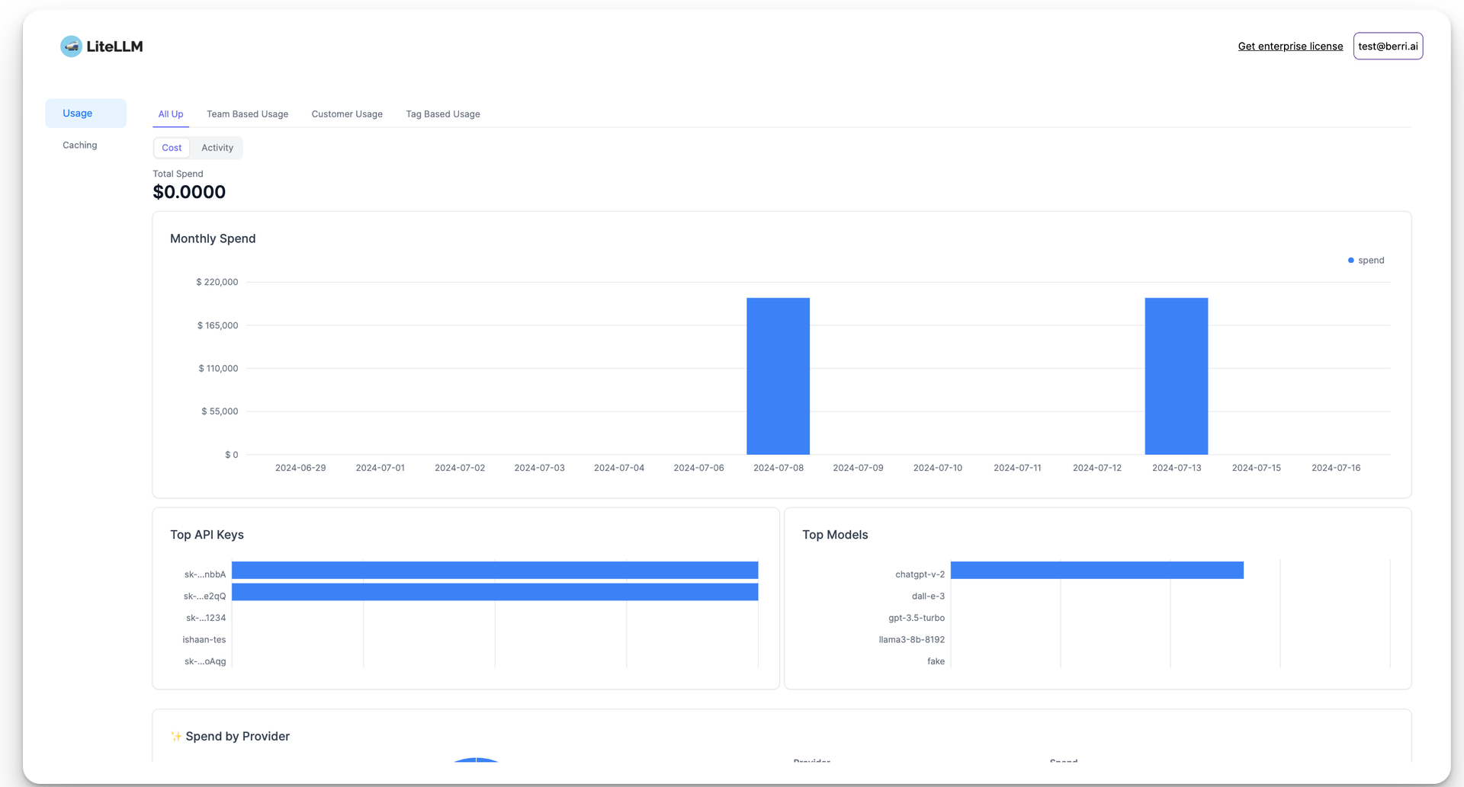Switch to the All Up tab
Image resolution: width=1464 pixels, height=787 pixels.
coord(171,114)
